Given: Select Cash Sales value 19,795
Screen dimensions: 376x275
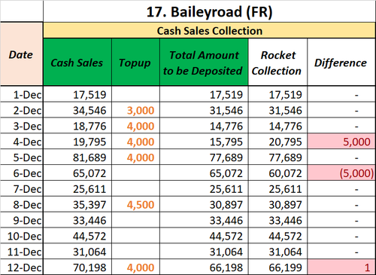Looking at the screenshot, I should pyautogui.click(x=77, y=142).
